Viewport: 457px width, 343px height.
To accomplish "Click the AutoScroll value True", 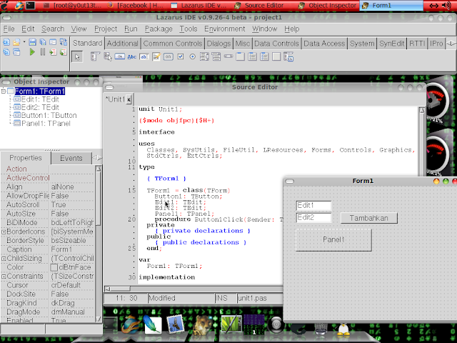I will [72, 205].
